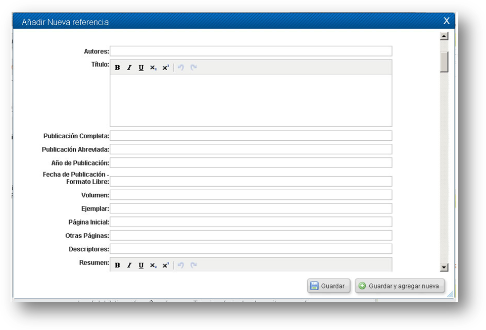Apply underline in the Título editor toolbar
The height and width of the screenshot is (330, 486).
coord(141,68)
